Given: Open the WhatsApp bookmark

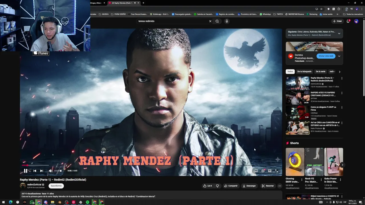Looking at the screenshot, I should tap(265, 14).
